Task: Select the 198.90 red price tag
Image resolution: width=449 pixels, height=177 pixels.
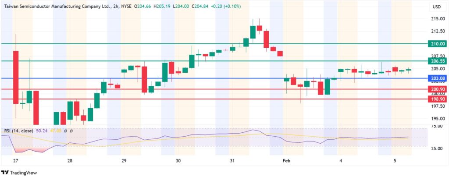Action: [x=437, y=99]
